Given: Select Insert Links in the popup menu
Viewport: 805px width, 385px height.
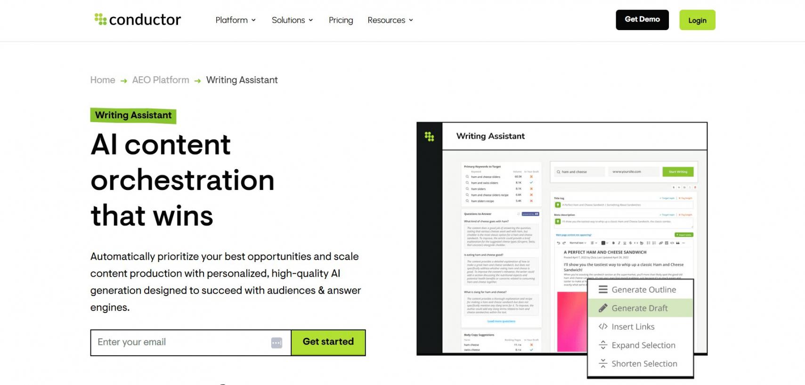Looking at the screenshot, I should [x=641, y=327].
